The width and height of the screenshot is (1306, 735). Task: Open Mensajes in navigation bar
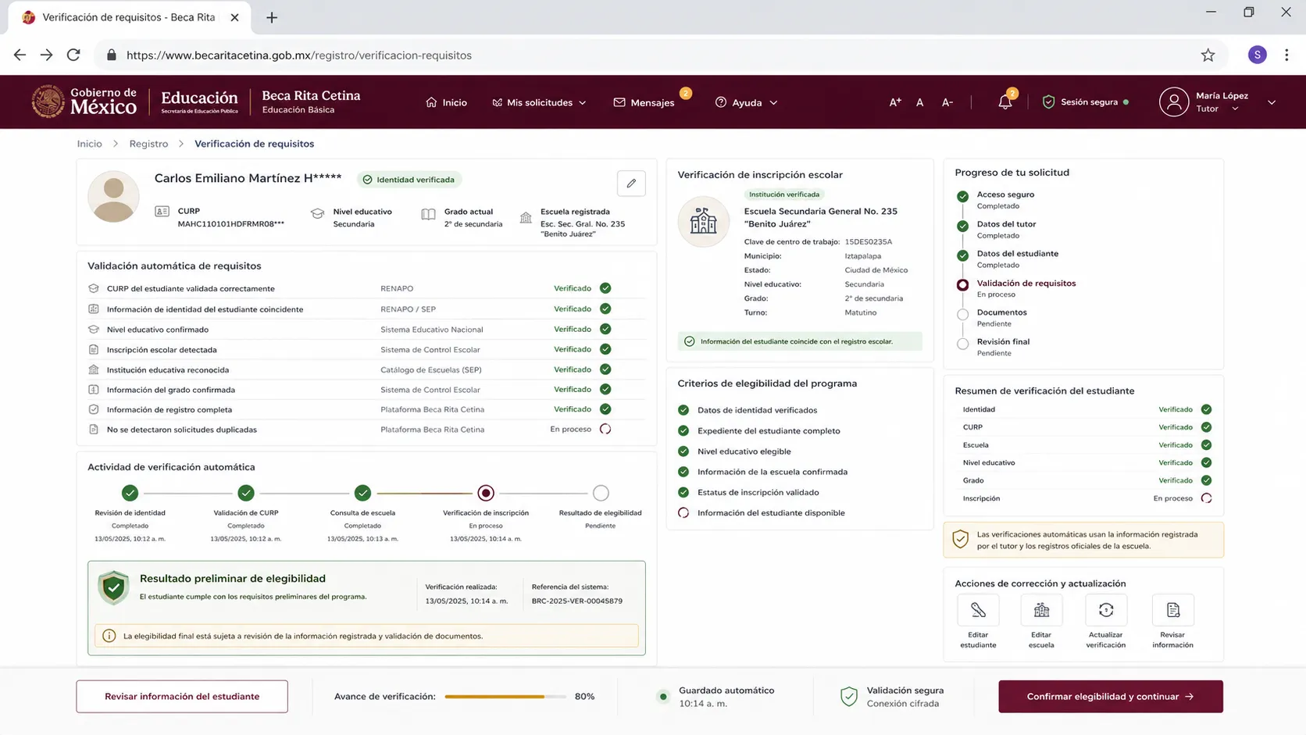(644, 102)
